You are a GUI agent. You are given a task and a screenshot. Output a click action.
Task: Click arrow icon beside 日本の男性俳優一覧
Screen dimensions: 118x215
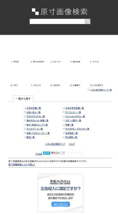coord(64,108)
